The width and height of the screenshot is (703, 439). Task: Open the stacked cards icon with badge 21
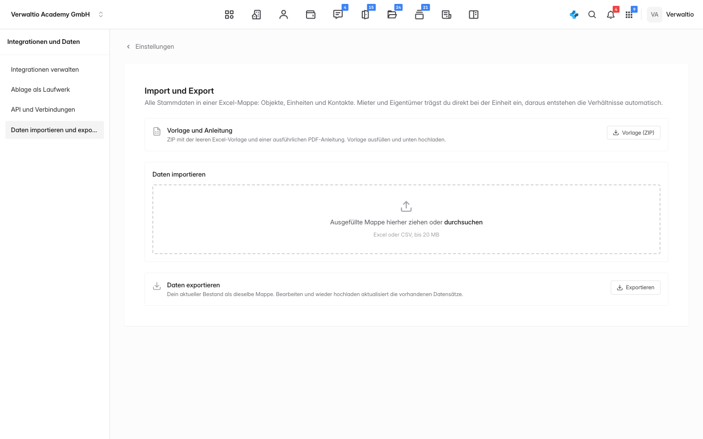point(419,15)
